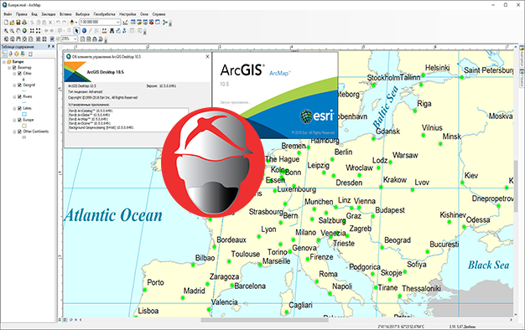Switch to Data View at map bottom
525x330 pixels.
(60, 320)
